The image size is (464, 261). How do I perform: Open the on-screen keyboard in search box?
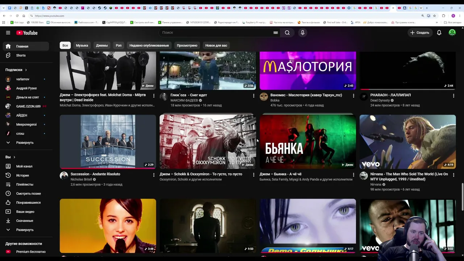[275, 33]
